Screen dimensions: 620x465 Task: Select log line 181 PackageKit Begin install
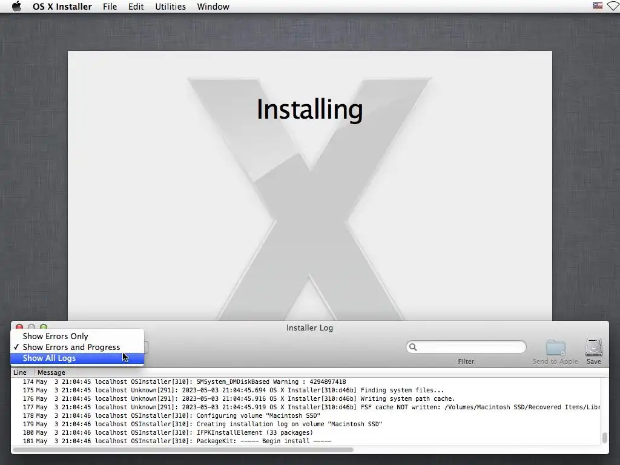pyautogui.click(x=306, y=441)
